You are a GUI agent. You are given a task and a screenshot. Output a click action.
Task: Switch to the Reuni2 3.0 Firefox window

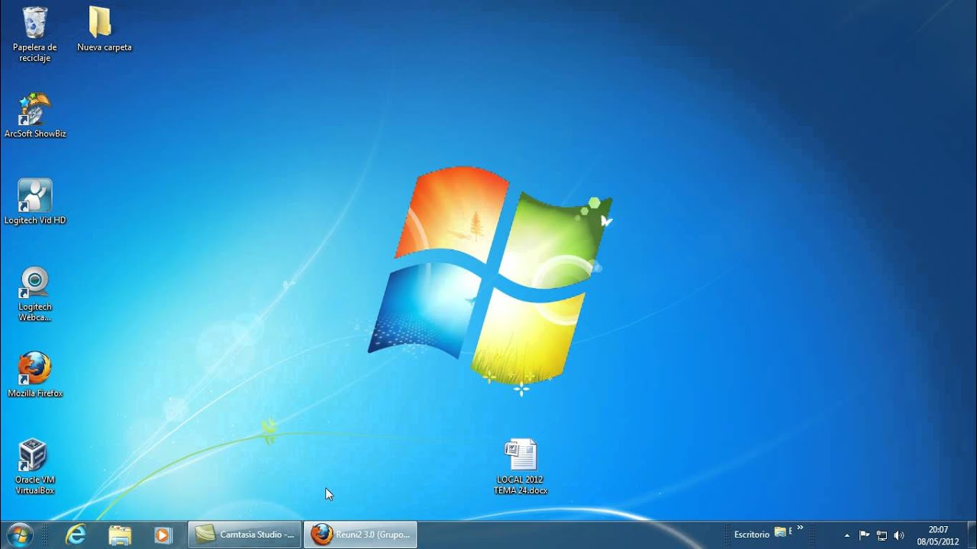(360, 535)
